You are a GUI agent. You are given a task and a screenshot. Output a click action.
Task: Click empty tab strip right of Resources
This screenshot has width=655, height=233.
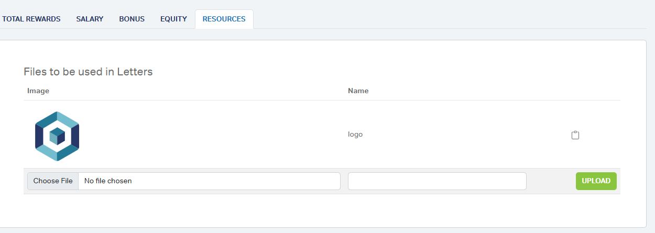coord(445,19)
